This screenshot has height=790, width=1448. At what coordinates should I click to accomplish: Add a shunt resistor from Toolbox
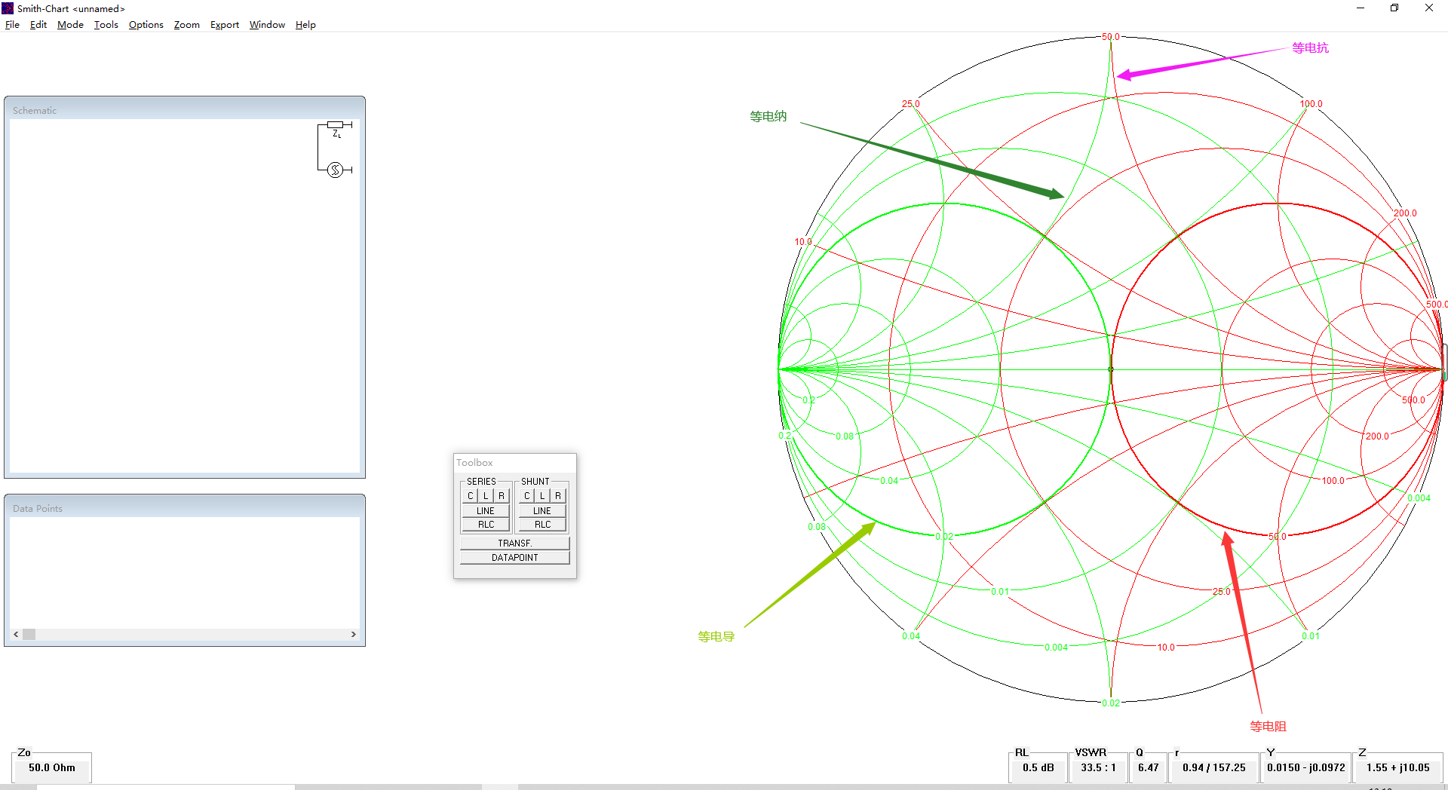(x=558, y=496)
